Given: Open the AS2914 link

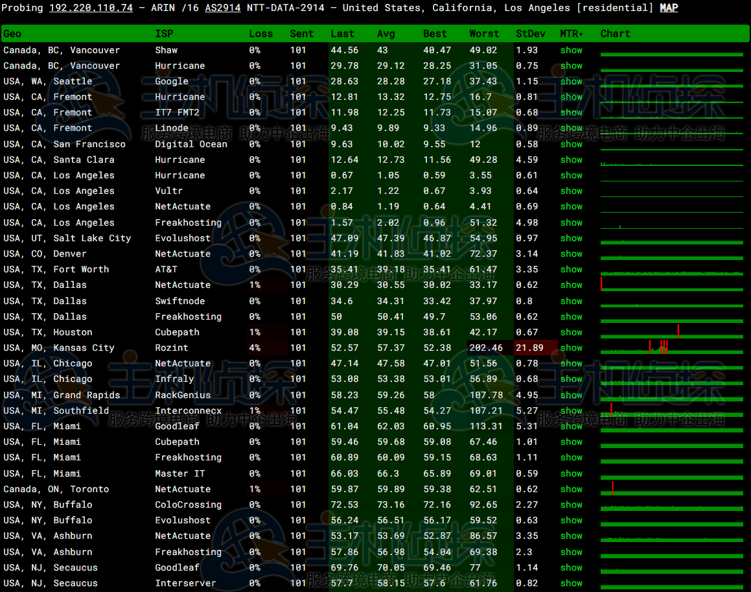Looking at the screenshot, I should coord(223,8).
